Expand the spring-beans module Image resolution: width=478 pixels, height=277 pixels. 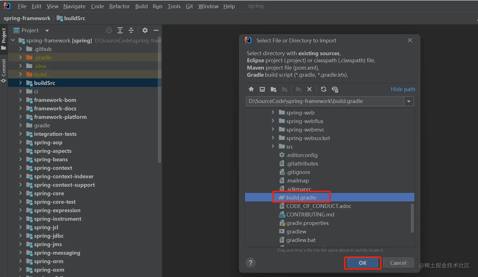point(21,159)
